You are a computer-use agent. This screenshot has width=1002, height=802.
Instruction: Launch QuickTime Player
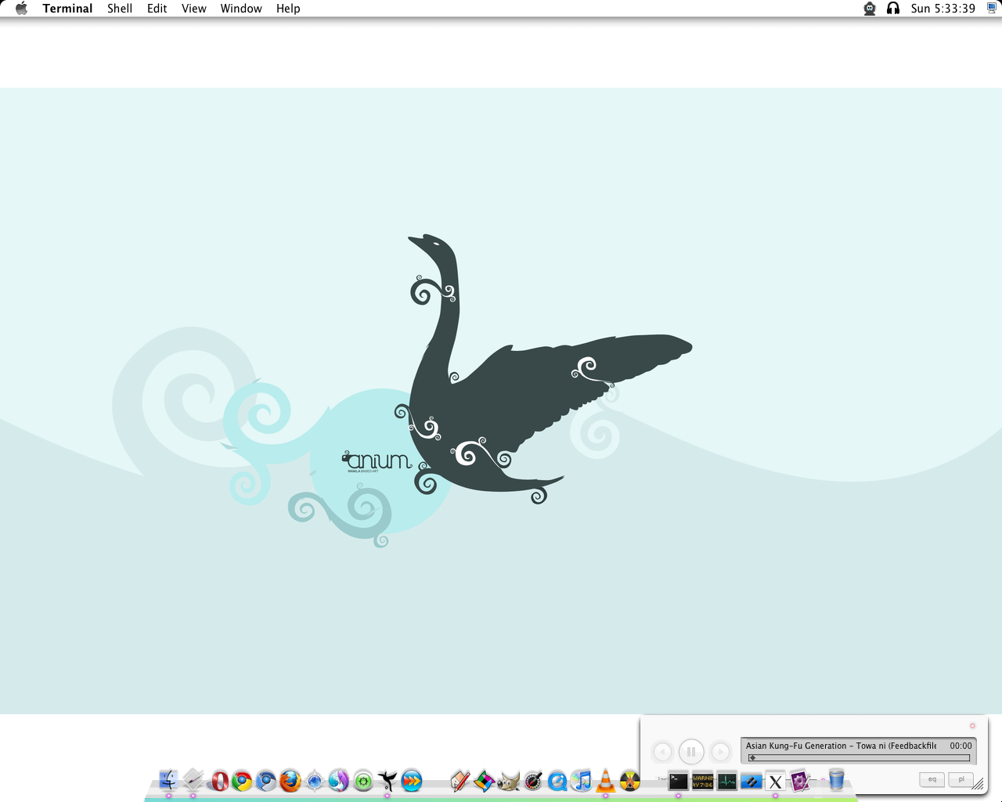tap(557, 781)
